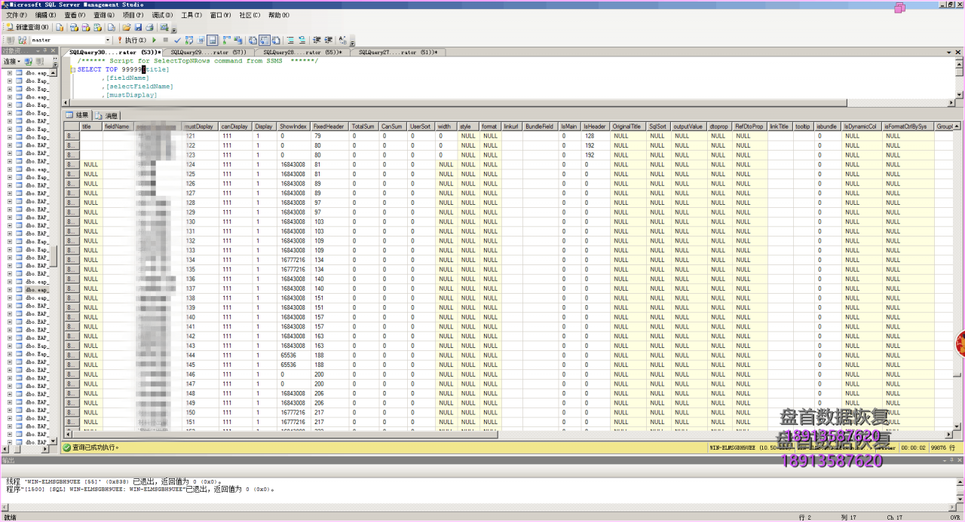
Task: Open the standard toolbar overflow options
Action: (x=174, y=29)
